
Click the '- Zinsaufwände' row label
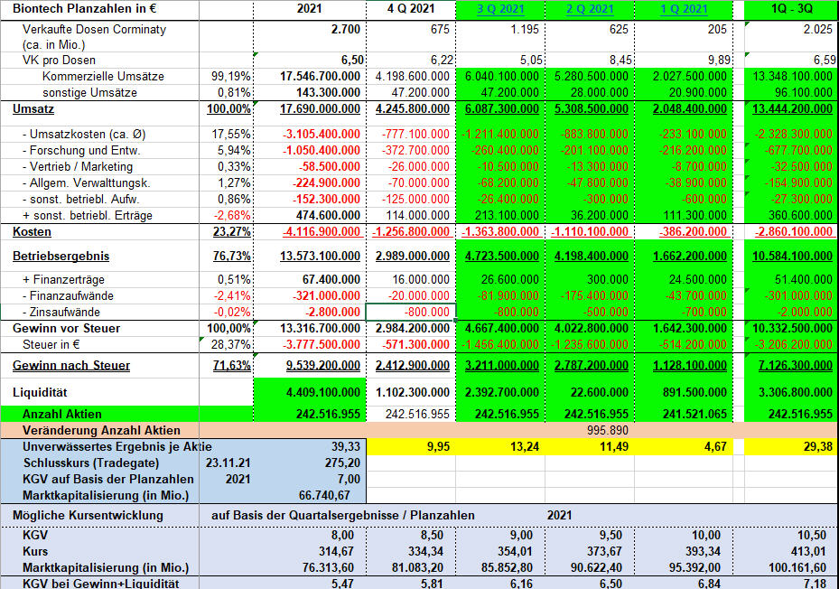[x=61, y=313]
